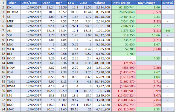The image size is (175, 112).
Task: Click the MJC ticker cell
Action: [x=13, y=44]
